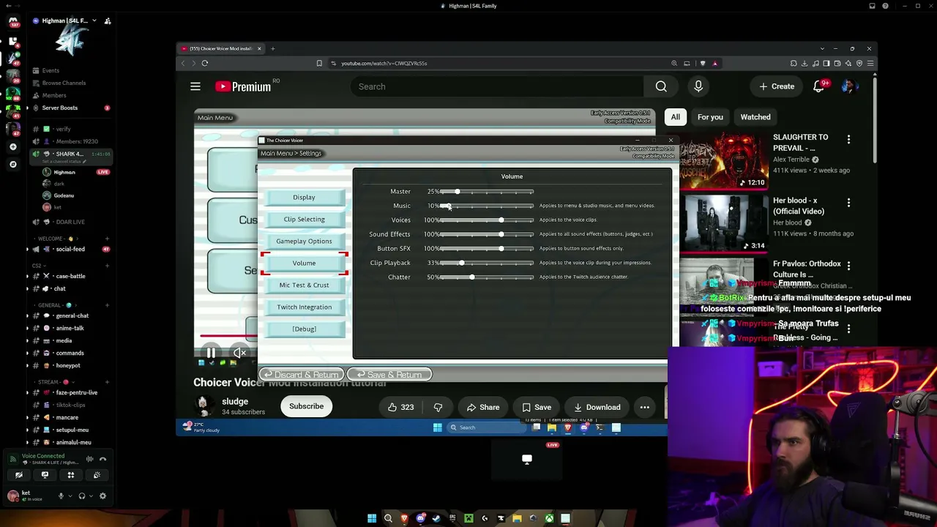Click Chatter volume slider track
This screenshot has height=527, width=937.
(x=487, y=277)
